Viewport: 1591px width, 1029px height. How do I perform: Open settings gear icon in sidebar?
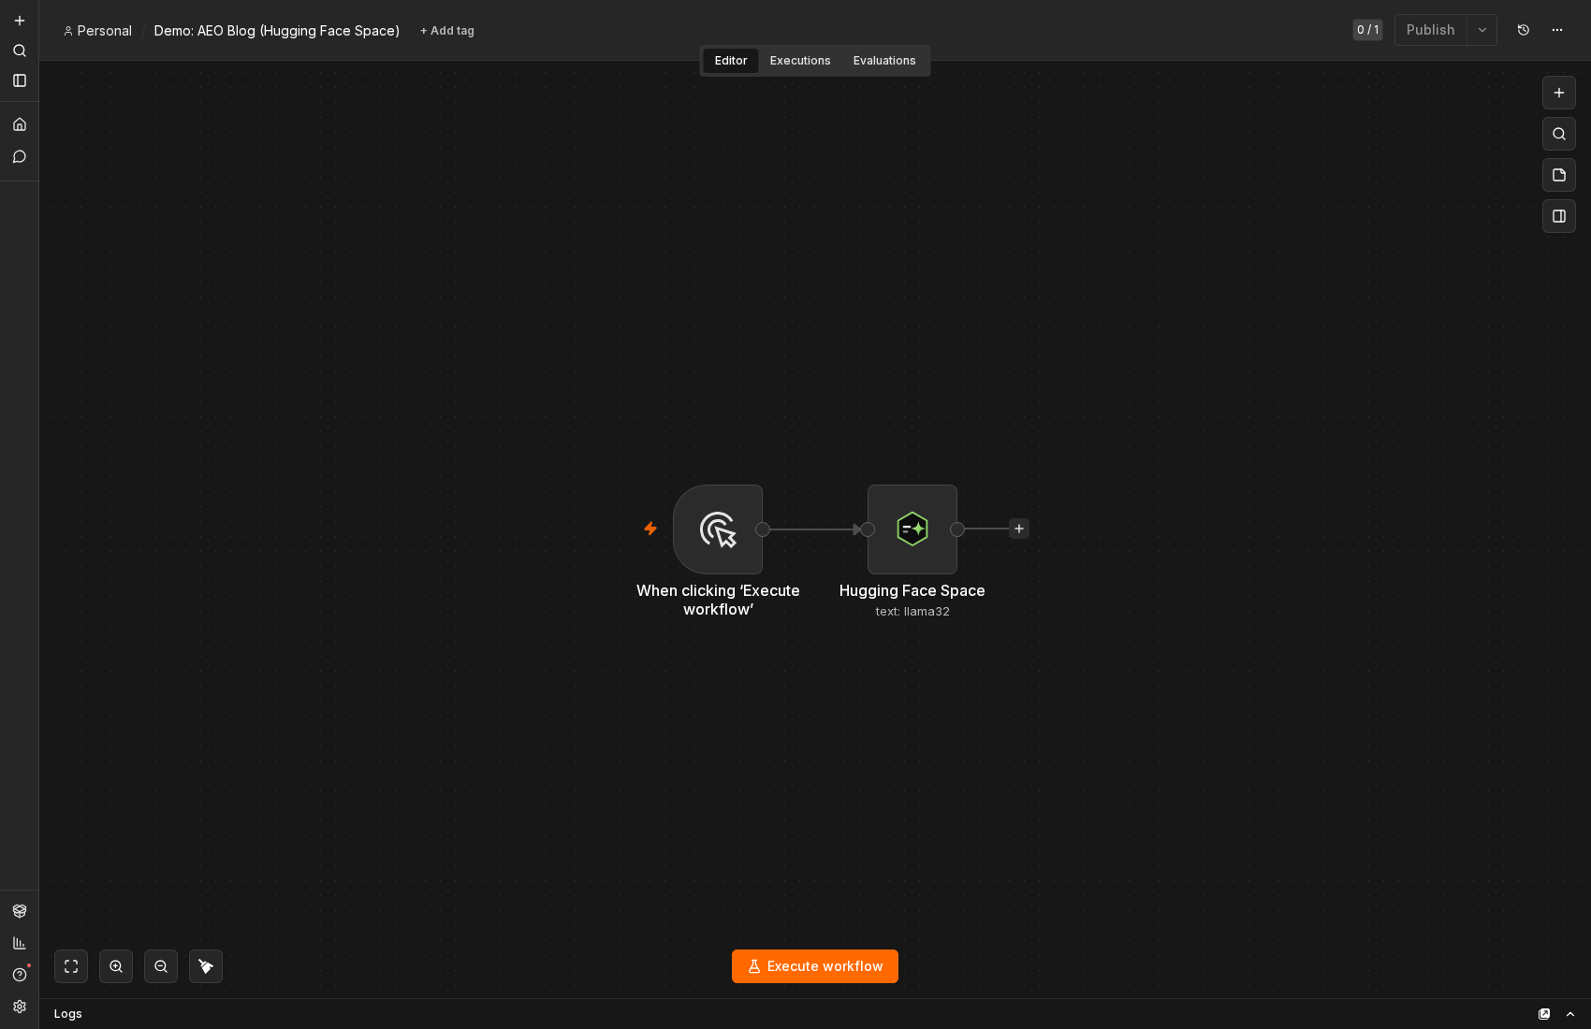19,1007
